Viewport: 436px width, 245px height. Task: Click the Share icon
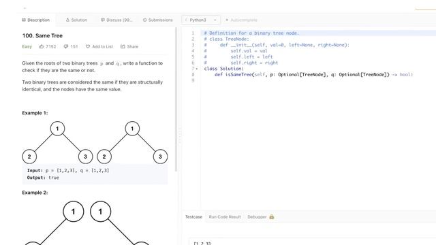(123, 46)
